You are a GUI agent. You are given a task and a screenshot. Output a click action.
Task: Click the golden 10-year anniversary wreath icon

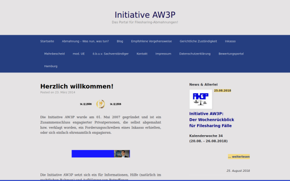click(x=101, y=104)
